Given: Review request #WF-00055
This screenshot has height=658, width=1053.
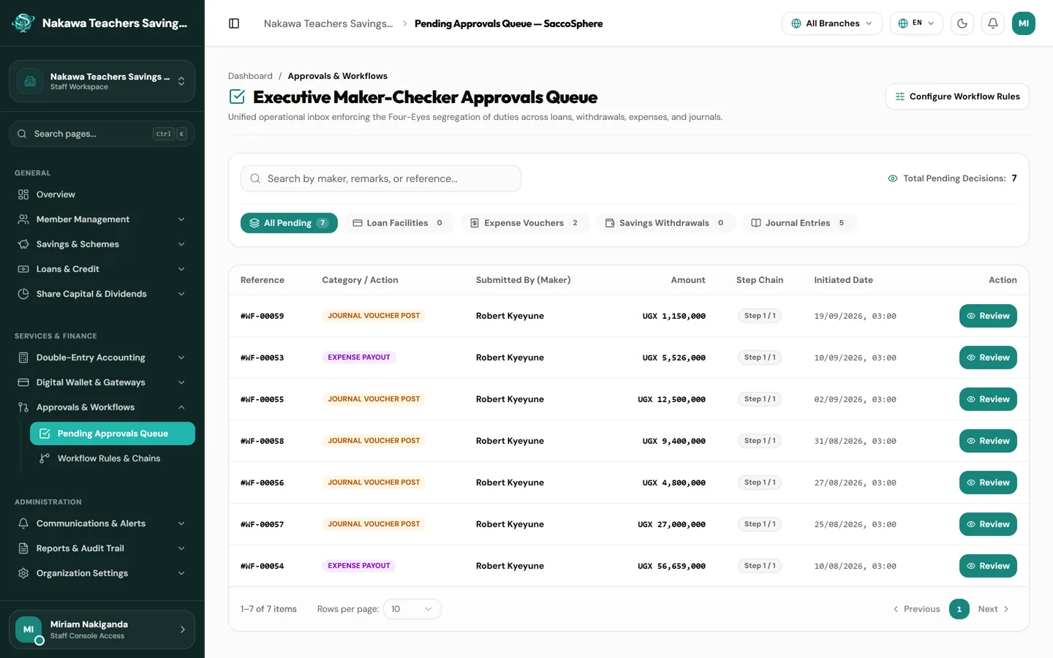Looking at the screenshot, I should 988,399.
